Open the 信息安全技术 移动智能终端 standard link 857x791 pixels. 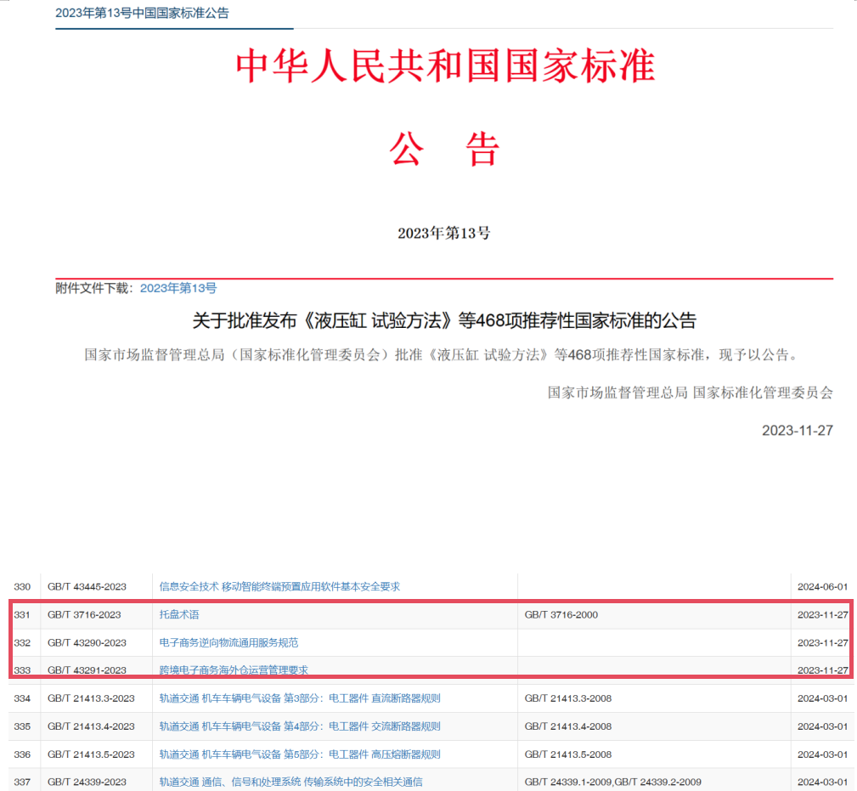(x=279, y=586)
